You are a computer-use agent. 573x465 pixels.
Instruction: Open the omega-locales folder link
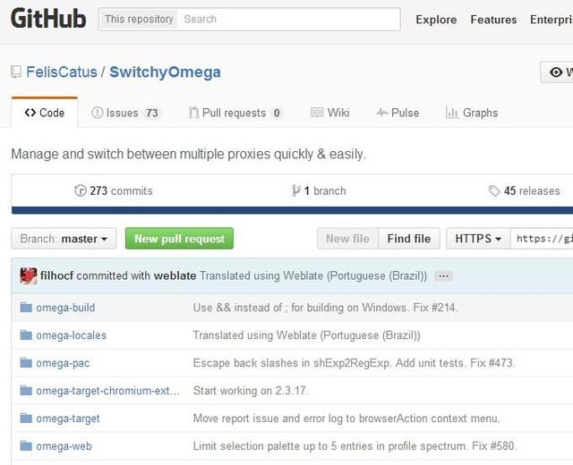pyautogui.click(x=71, y=335)
